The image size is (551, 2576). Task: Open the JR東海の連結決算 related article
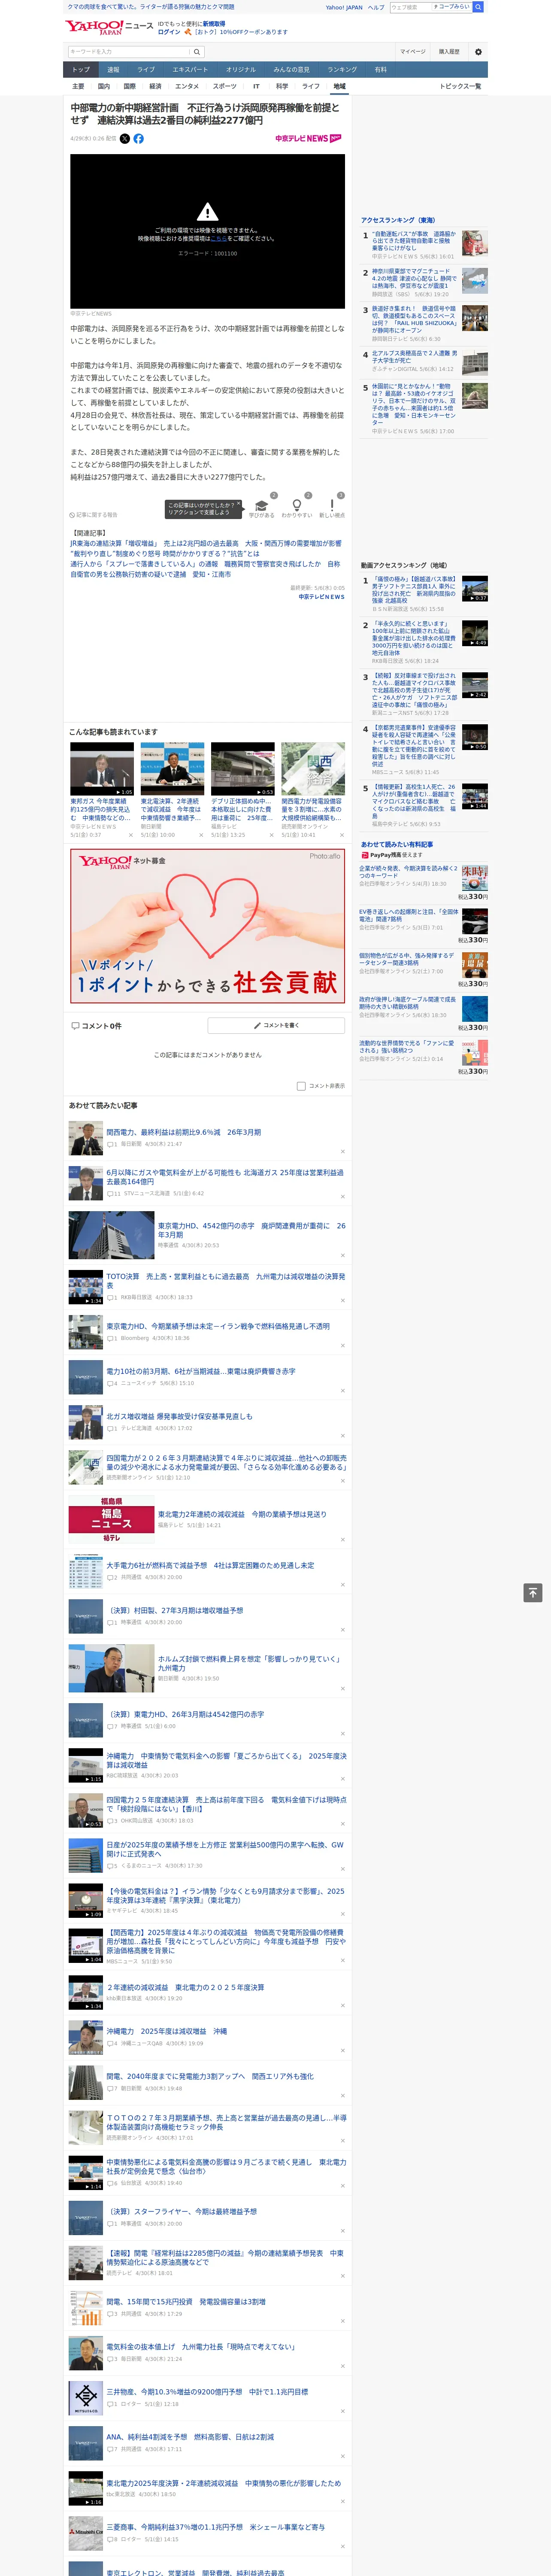coord(205,544)
